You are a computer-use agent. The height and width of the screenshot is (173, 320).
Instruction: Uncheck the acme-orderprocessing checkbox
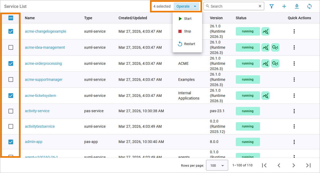coord(11,63)
